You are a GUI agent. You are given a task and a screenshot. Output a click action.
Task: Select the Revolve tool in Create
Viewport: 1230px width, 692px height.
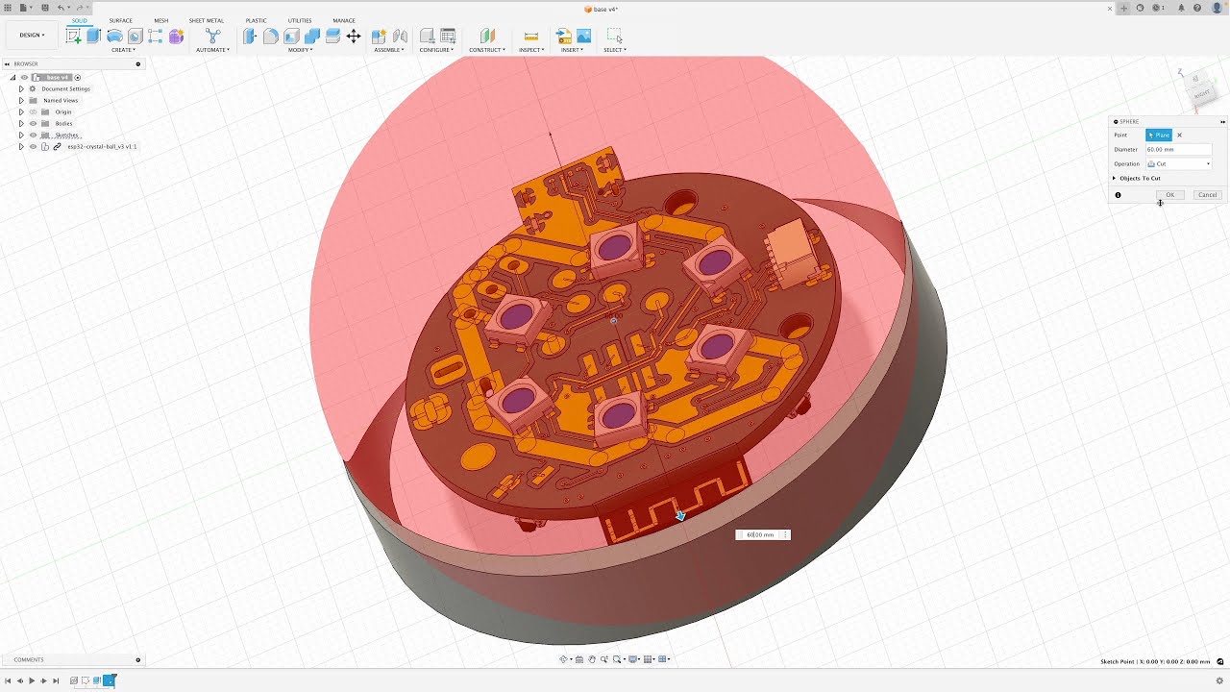tap(114, 36)
